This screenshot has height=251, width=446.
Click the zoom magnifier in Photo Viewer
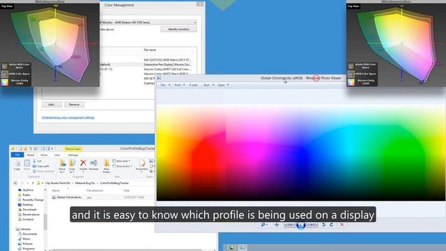(x=263, y=225)
